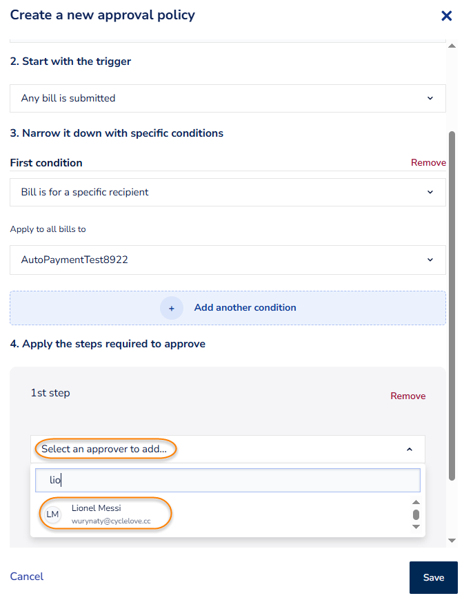473x598 pixels.
Task: Remove the 1st approval step
Action: click(x=408, y=396)
